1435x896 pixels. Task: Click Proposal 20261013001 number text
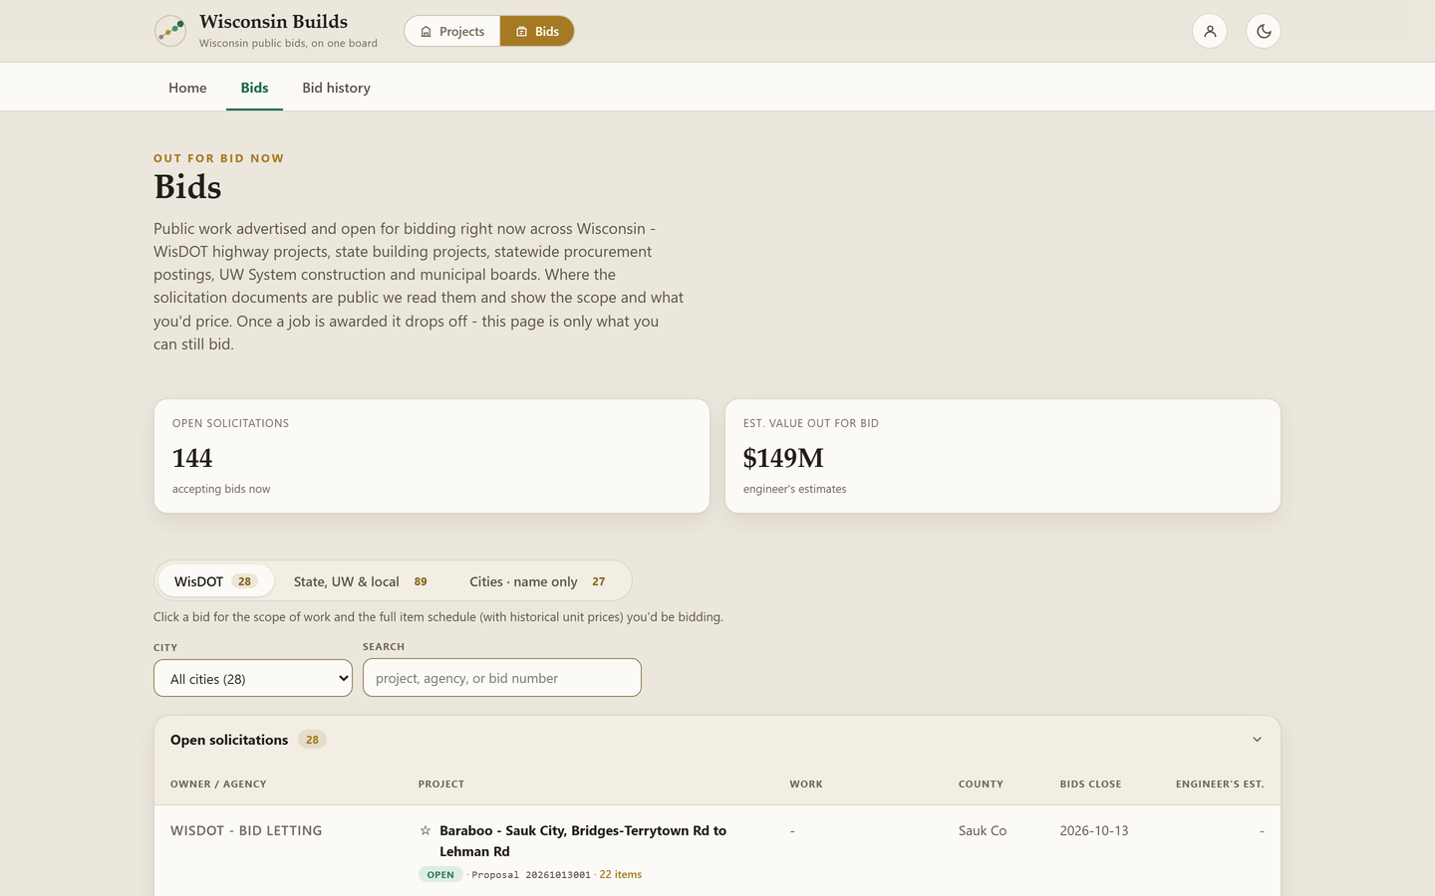[531, 875]
